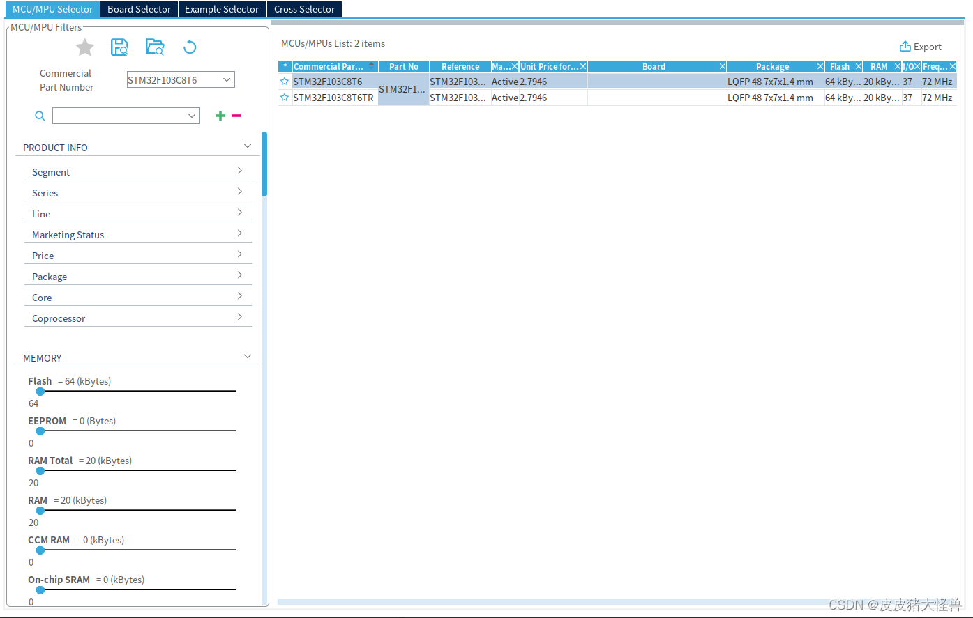This screenshot has width=973, height=618.
Task: Expand the Price filter
Action: [138, 255]
